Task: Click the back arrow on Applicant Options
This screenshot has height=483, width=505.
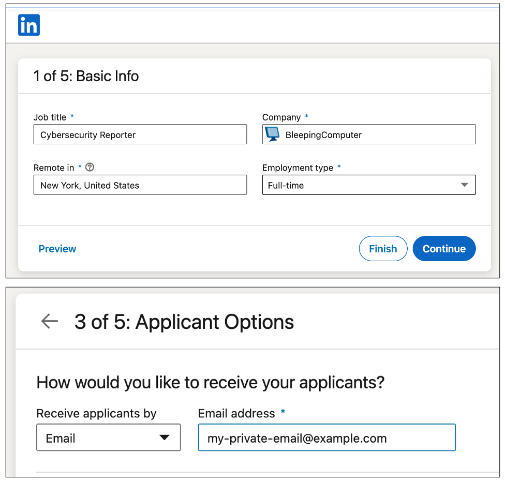Action: pyautogui.click(x=49, y=321)
